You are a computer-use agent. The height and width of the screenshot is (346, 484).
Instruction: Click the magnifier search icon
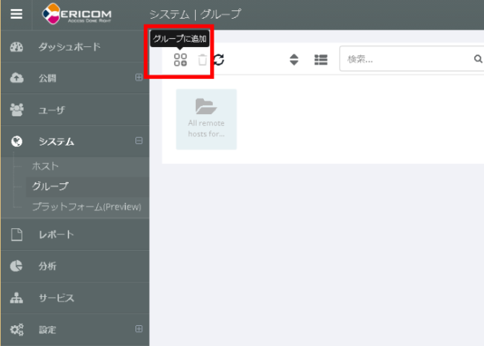click(477, 60)
